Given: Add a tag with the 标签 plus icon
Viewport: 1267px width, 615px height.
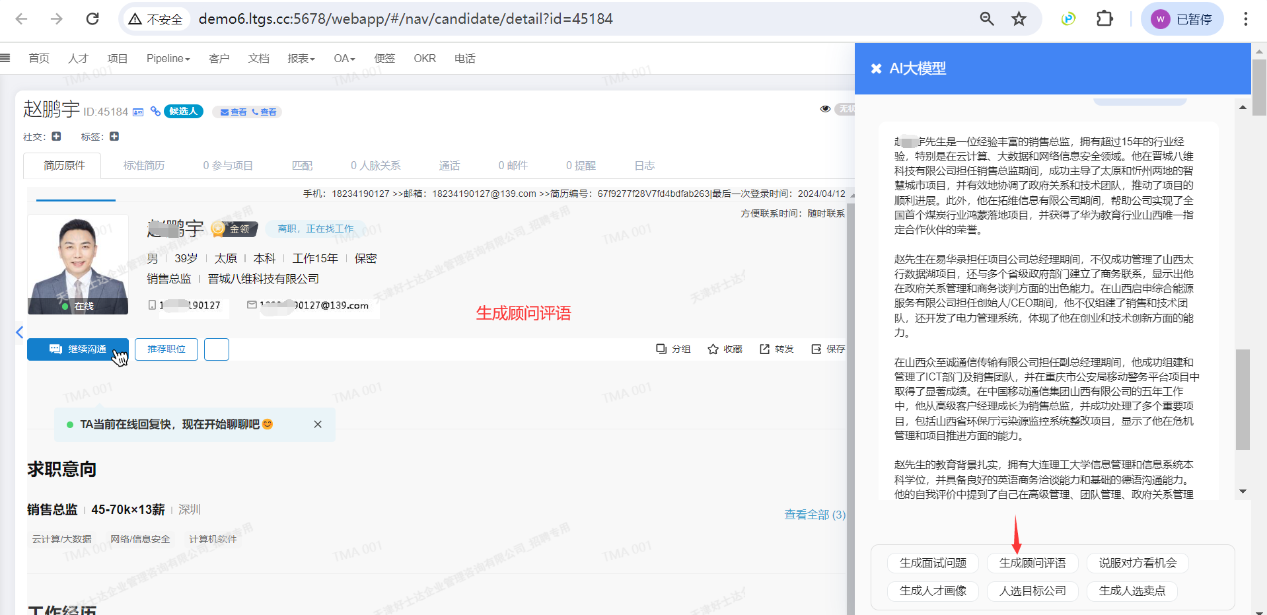Looking at the screenshot, I should tap(114, 137).
